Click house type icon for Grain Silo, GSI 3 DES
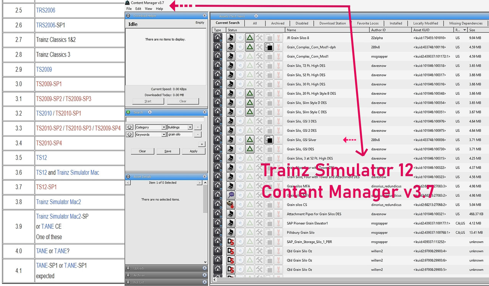The height and width of the screenshot is (286, 489). point(217,121)
